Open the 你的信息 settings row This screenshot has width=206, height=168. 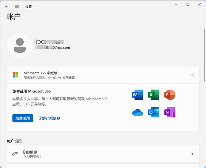coord(103,154)
